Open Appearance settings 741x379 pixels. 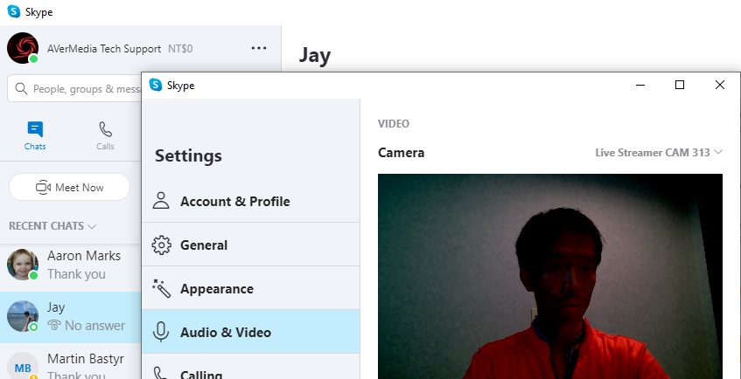pos(251,288)
